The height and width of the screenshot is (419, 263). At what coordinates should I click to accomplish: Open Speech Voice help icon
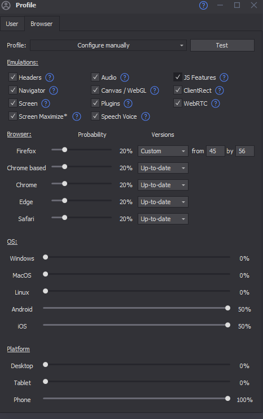pyautogui.click(x=146, y=116)
